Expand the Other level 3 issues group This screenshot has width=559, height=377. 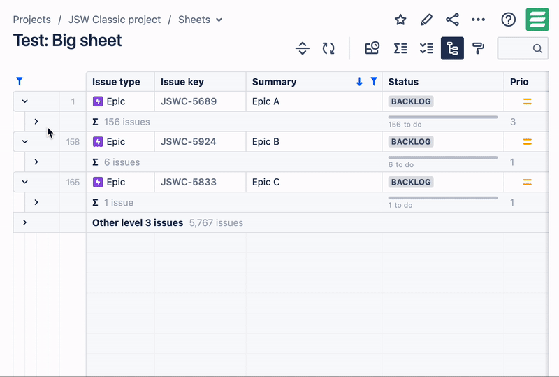[x=24, y=222]
